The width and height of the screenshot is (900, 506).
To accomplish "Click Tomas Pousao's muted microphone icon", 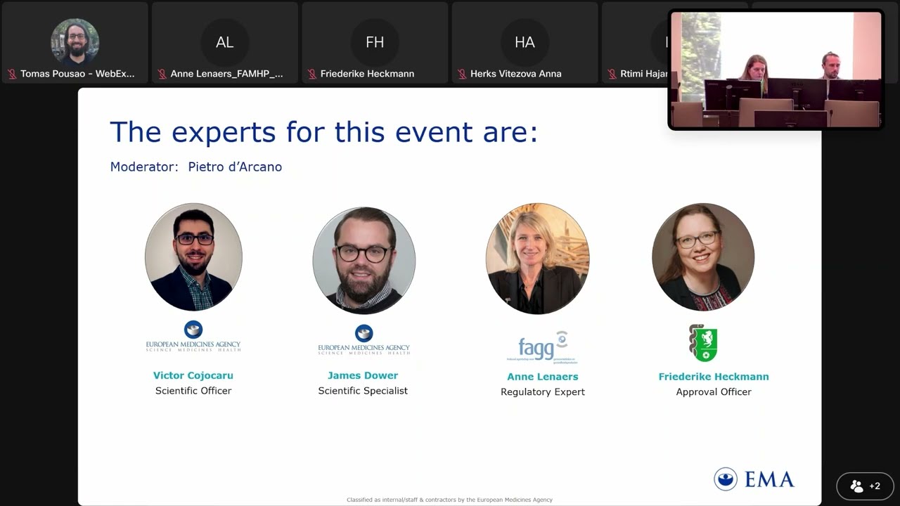I will [12, 74].
